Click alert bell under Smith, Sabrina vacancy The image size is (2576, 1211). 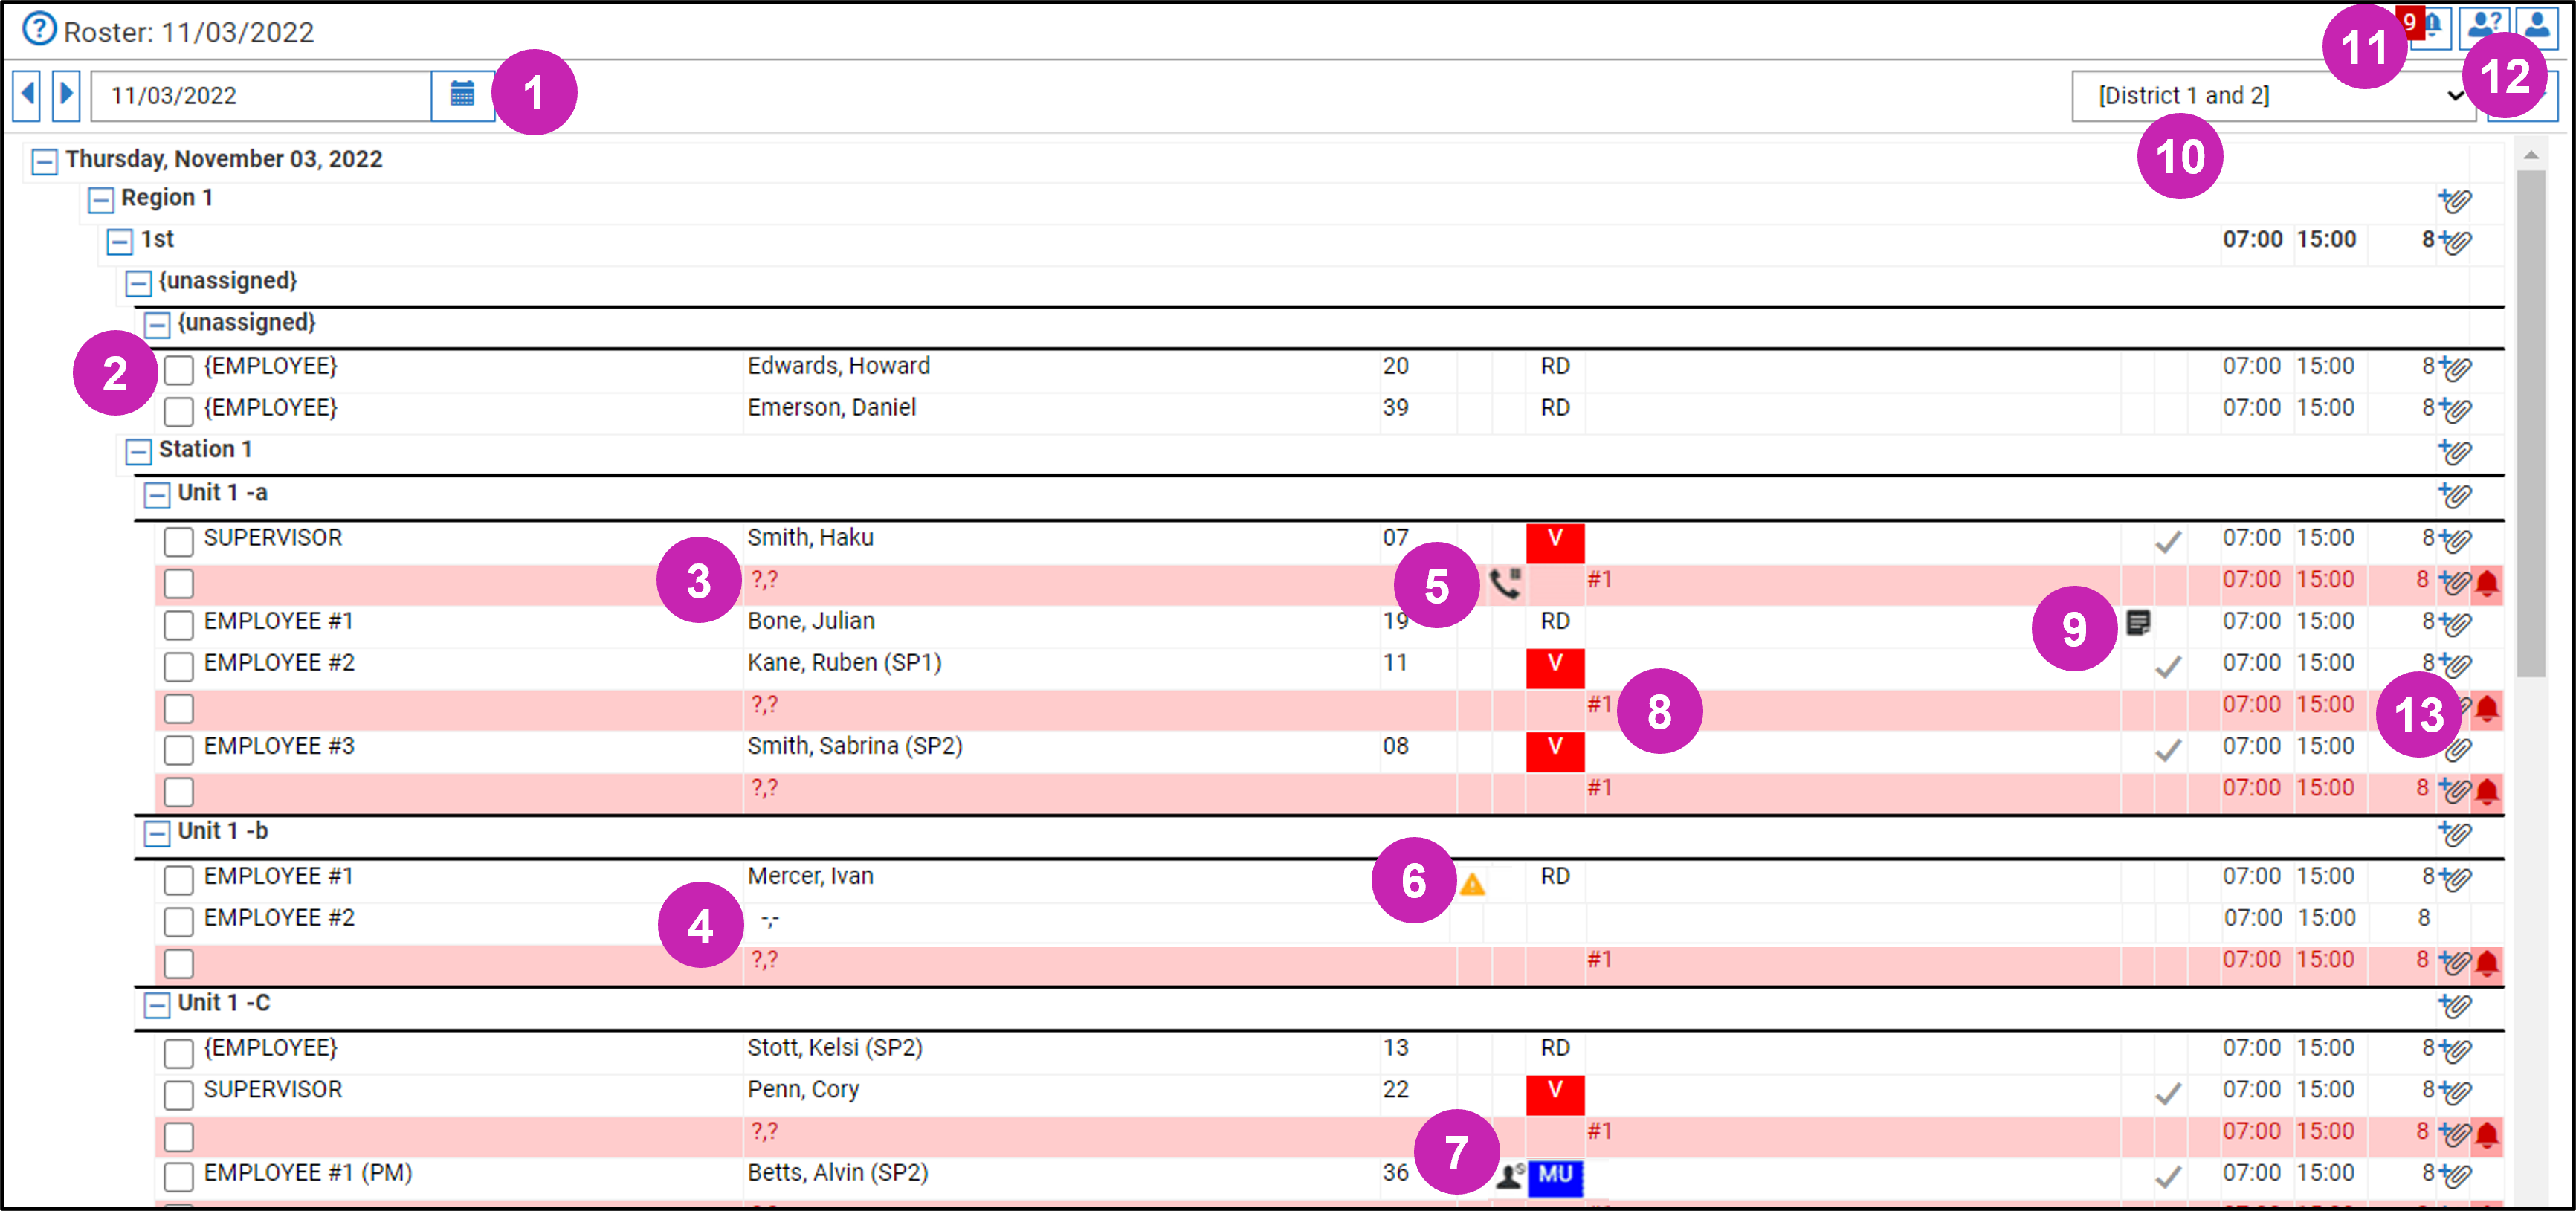[2487, 790]
